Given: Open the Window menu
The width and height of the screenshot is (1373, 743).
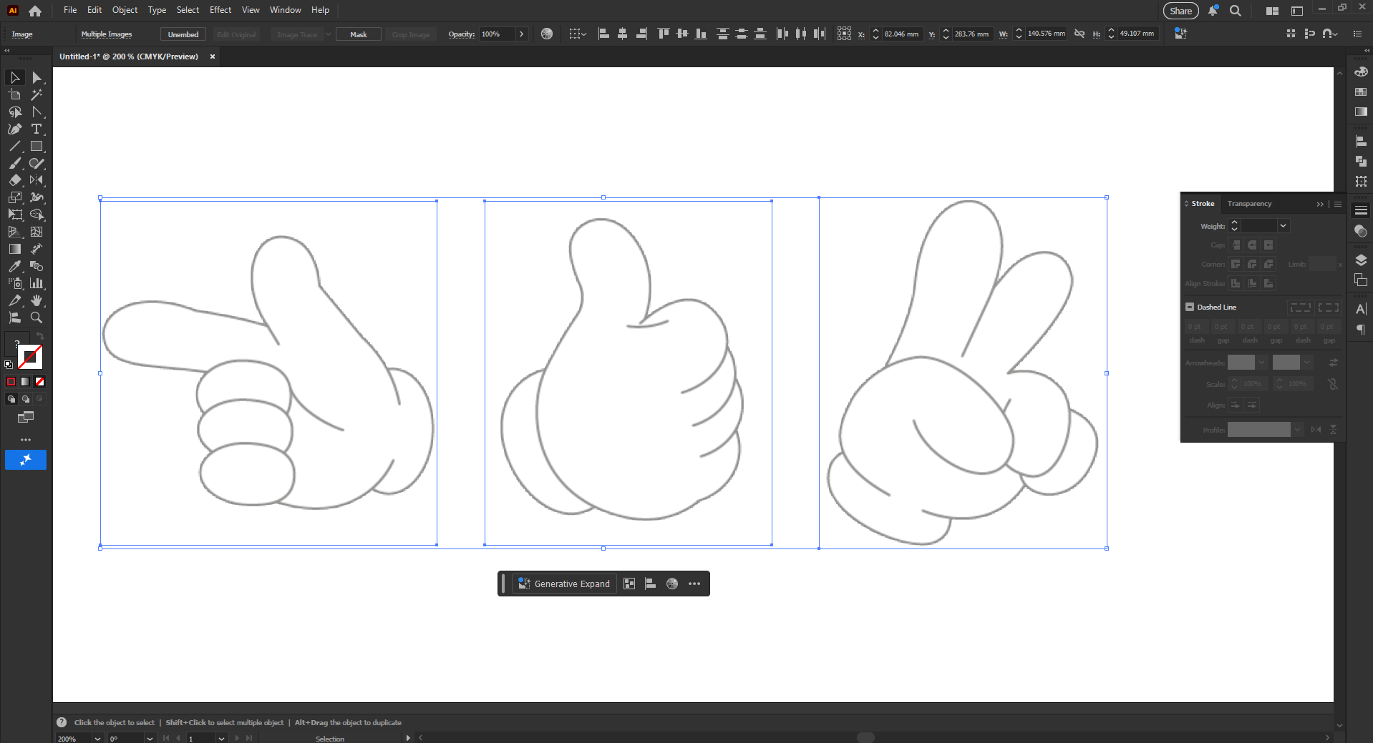Looking at the screenshot, I should click(285, 10).
